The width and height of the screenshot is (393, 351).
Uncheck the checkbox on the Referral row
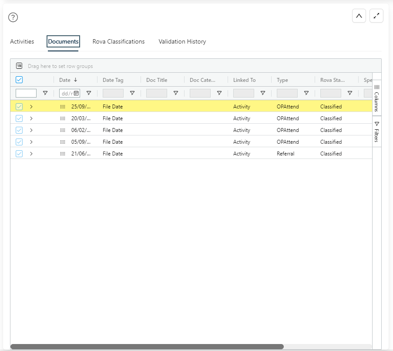pyautogui.click(x=19, y=154)
